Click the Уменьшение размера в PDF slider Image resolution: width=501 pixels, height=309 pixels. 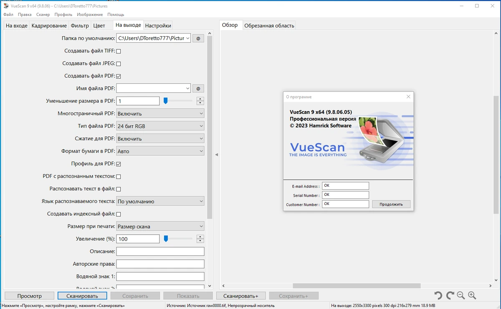[x=178, y=101]
